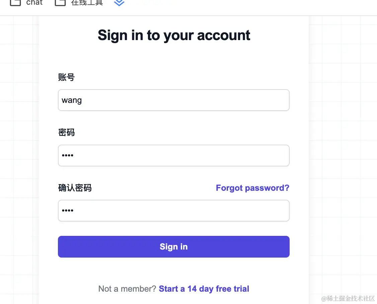Follow the Forgot password? link
Image resolution: width=377 pixels, height=304 pixels.
[252, 188]
